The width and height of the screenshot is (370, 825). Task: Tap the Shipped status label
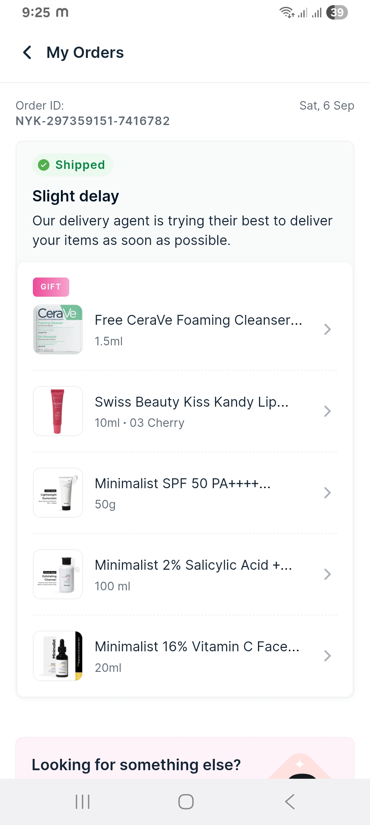tap(80, 165)
